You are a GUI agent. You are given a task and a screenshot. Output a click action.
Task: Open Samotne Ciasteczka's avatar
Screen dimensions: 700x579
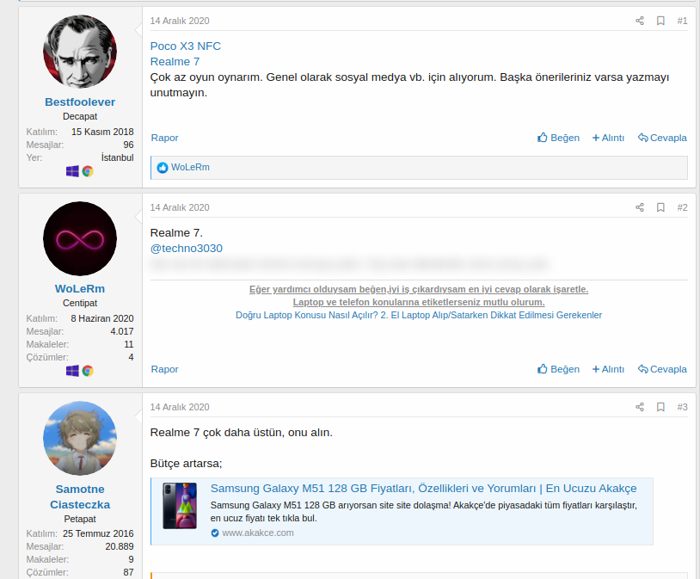(x=80, y=438)
